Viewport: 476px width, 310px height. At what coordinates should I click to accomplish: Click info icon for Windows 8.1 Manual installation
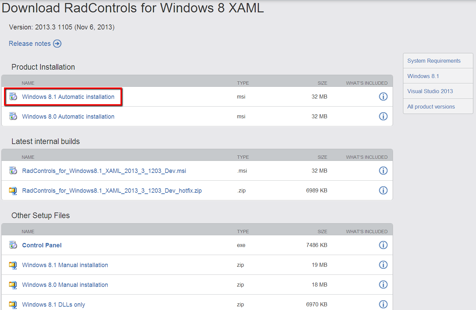383,265
